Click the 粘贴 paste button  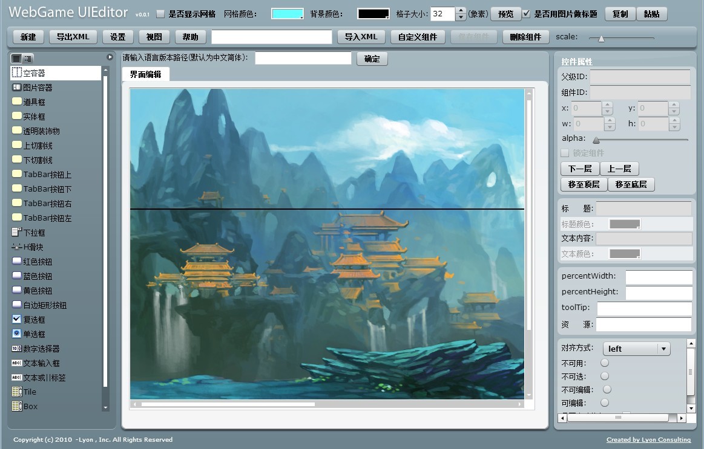[x=651, y=14]
